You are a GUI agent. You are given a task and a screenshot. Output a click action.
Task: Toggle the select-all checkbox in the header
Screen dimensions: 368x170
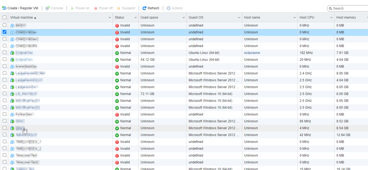point(4,17)
